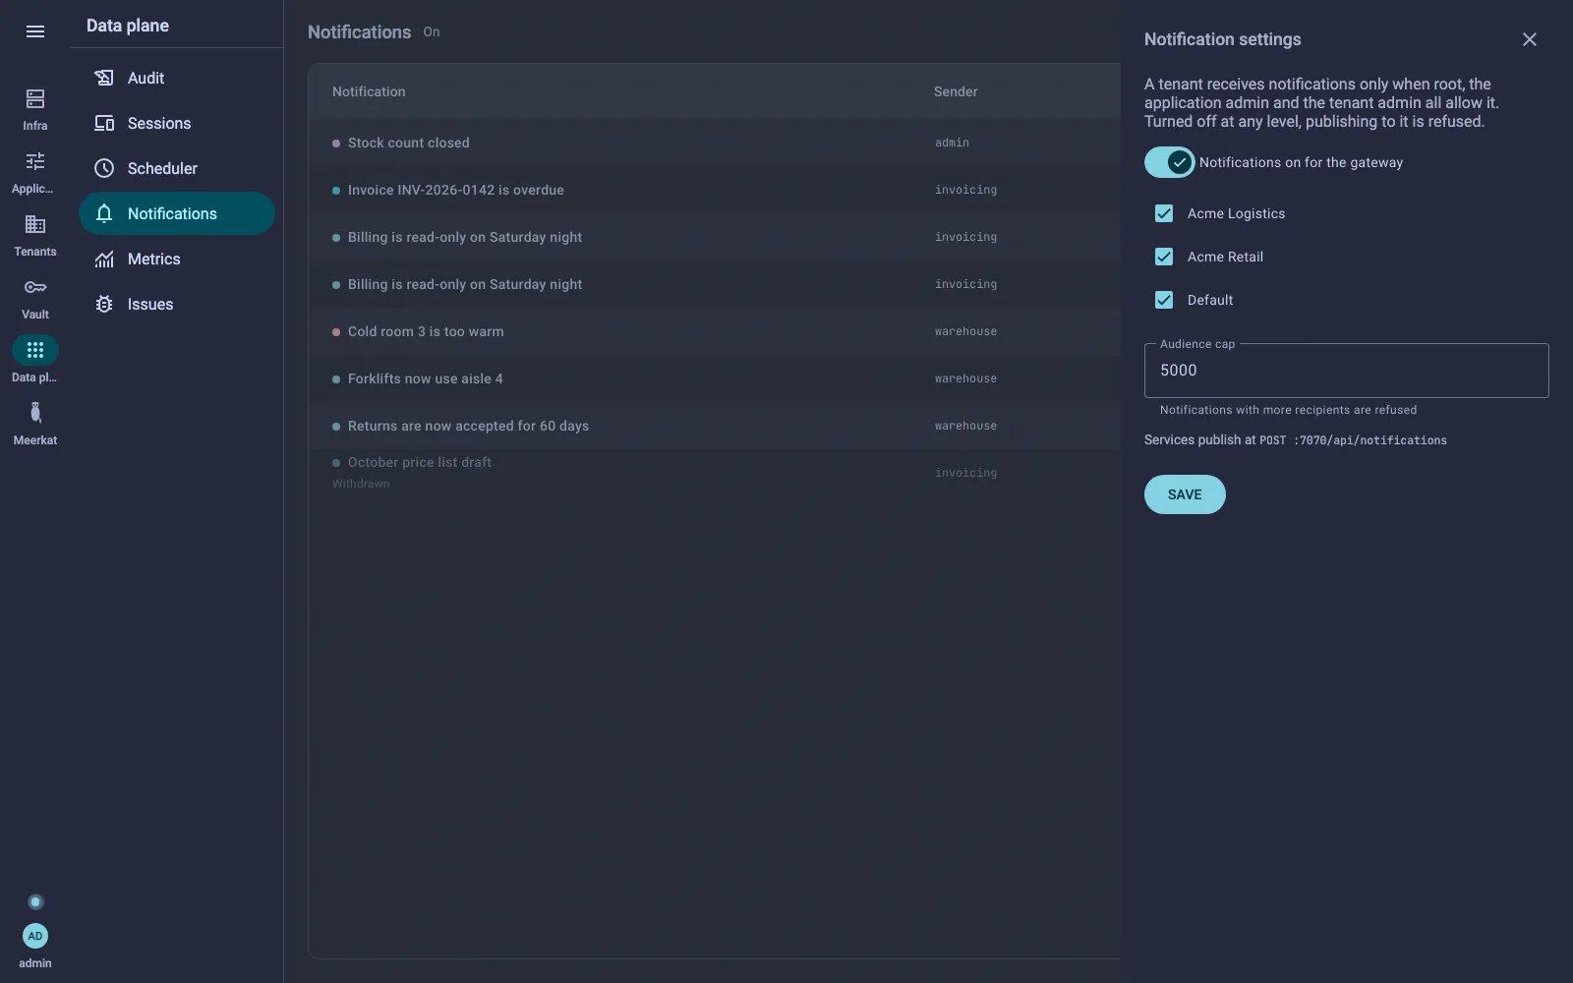Open the Applications section icon
Screen dimensions: 1573x983
(x=35, y=161)
